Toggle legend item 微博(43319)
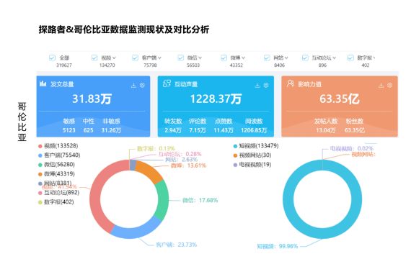This screenshot has height=259, width=411. (x=57, y=174)
